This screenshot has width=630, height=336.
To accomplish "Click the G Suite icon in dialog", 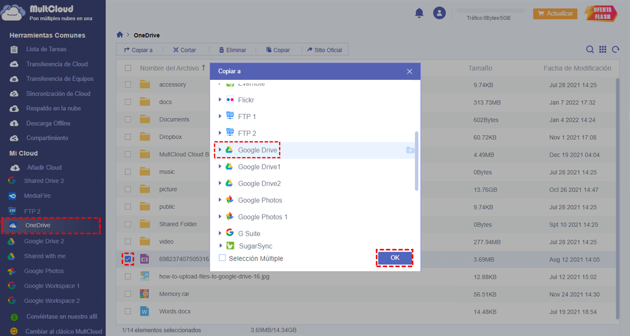I will [230, 233].
